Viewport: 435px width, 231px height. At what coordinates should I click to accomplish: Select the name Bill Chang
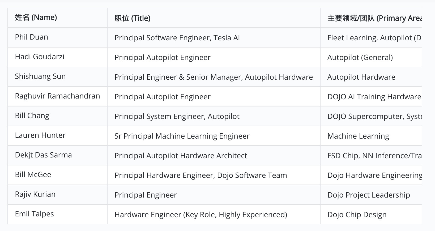[x=32, y=115]
